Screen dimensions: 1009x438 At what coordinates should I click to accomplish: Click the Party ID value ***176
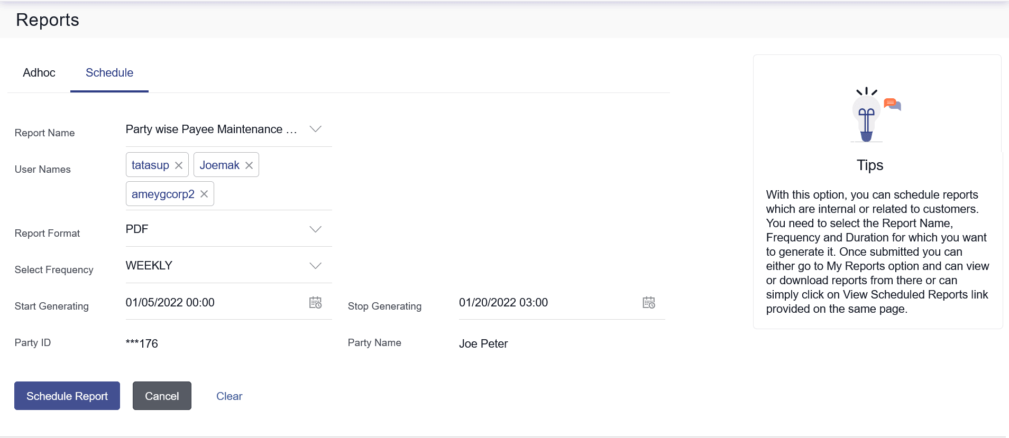[x=142, y=344]
